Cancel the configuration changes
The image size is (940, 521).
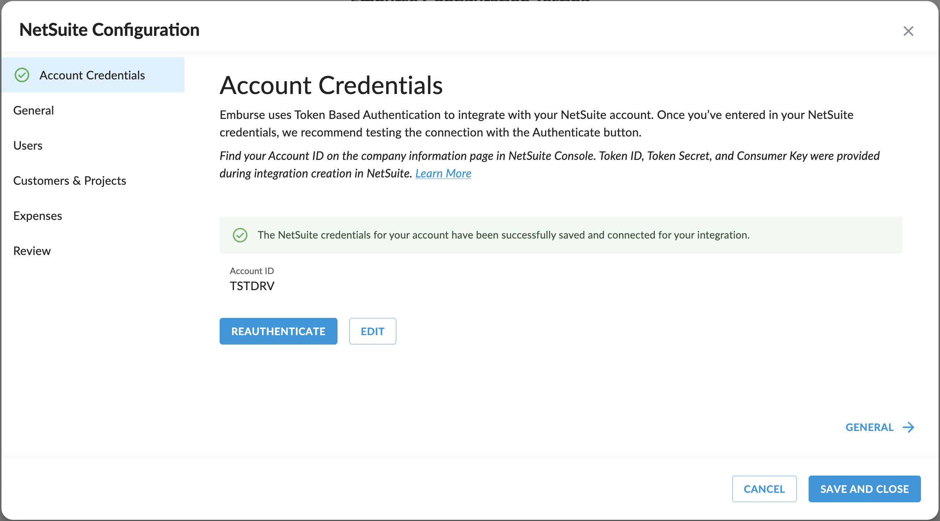pyautogui.click(x=764, y=489)
